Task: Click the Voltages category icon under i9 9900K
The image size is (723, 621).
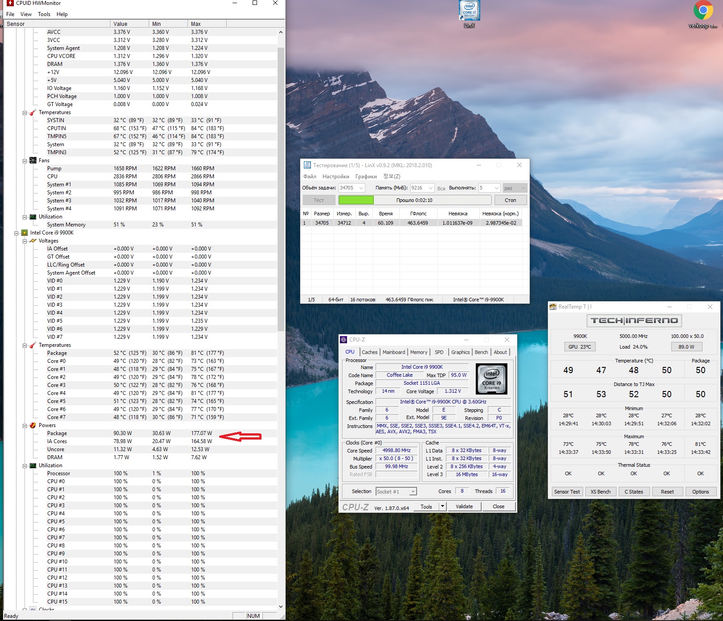Action: 33,241
